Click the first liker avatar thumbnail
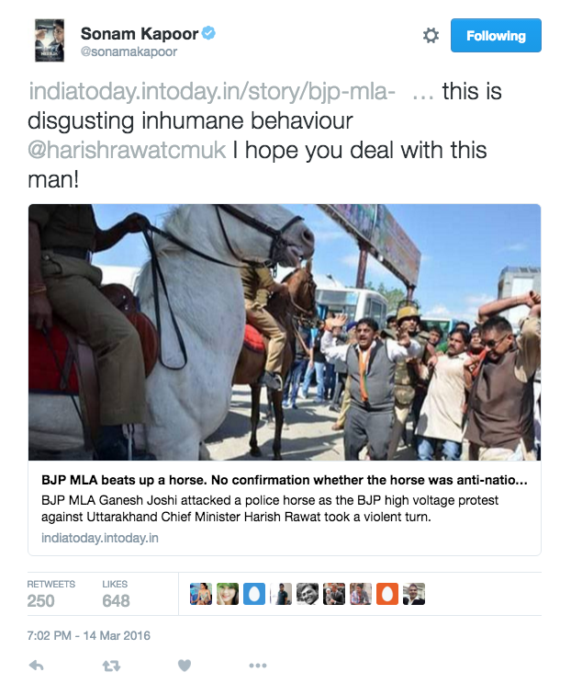571x695 pixels. tap(201, 594)
